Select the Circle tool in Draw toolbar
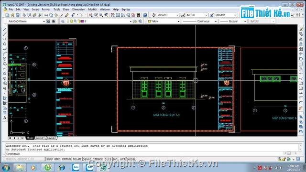Image resolution: width=306 pixels, height=172 pixels. [5, 59]
